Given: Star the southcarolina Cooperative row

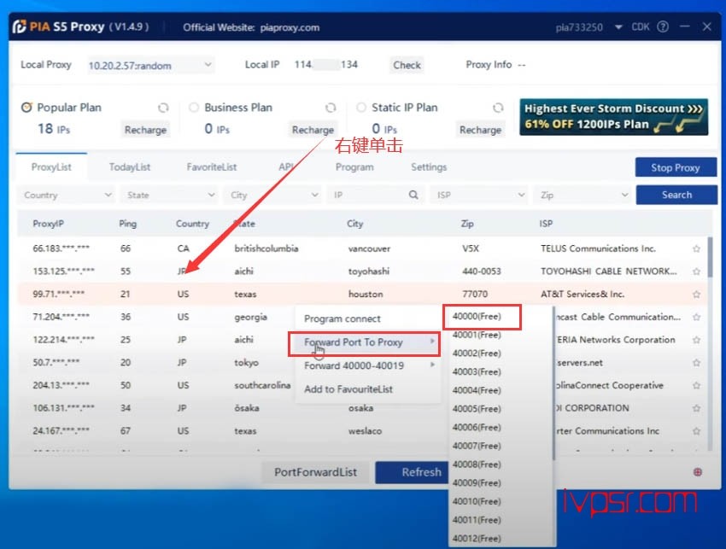Looking at the screenshot, I should click(696, 385).
